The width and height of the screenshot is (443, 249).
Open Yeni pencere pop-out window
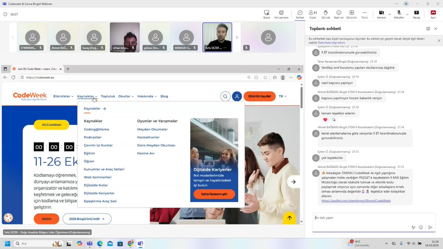coord(281,14)
